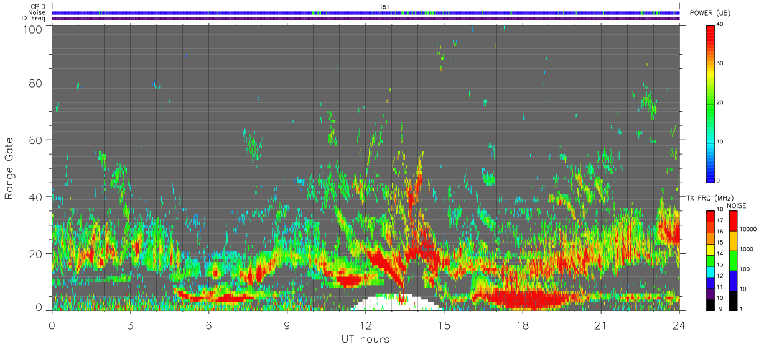Click the 16 label on TX FRQ scale
Screen dimensions: 764x352
click(x=720, y=233)
